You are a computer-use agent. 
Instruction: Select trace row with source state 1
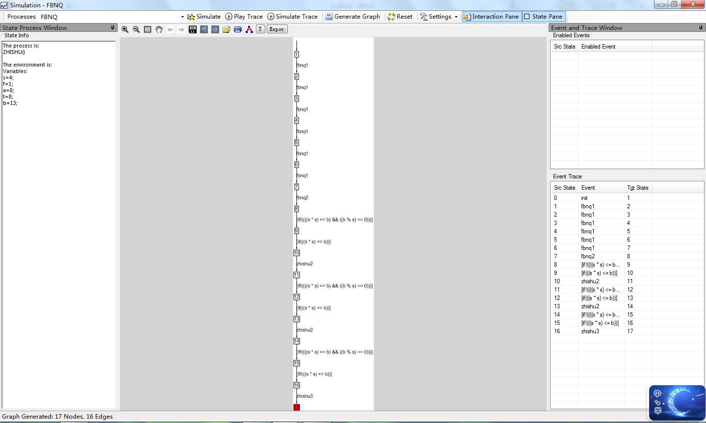[627, 206]
